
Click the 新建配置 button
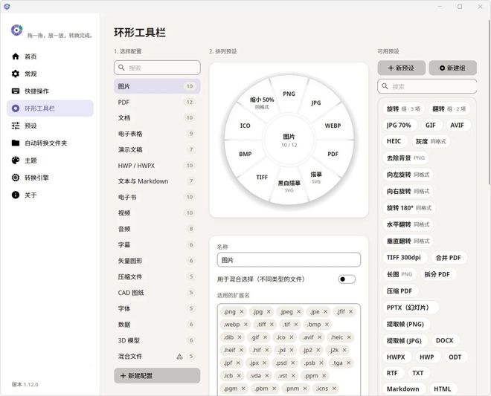coord(157,376)
